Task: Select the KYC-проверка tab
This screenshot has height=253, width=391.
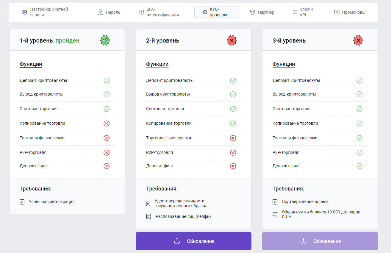Action: [x=217, y=12]
